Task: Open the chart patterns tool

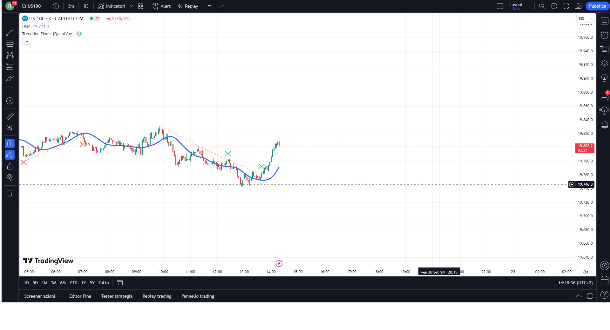Action: click(10, 55)
